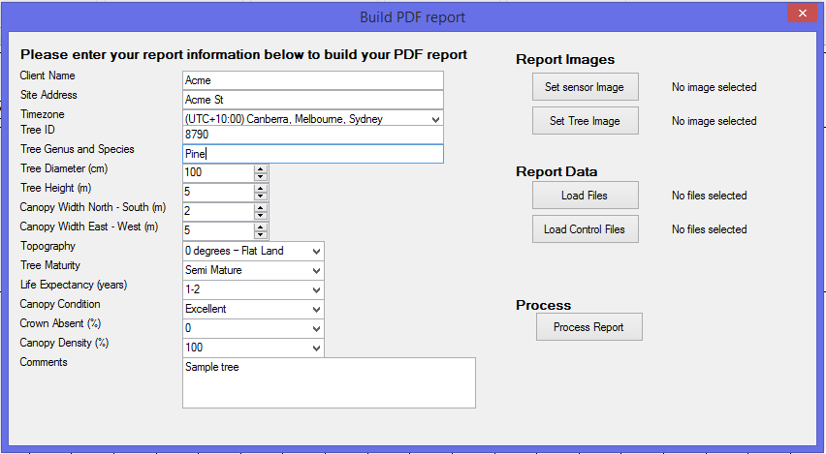826x454 pixels.
Task: Expand the Topography dropdown
Action: pos(316,252)
